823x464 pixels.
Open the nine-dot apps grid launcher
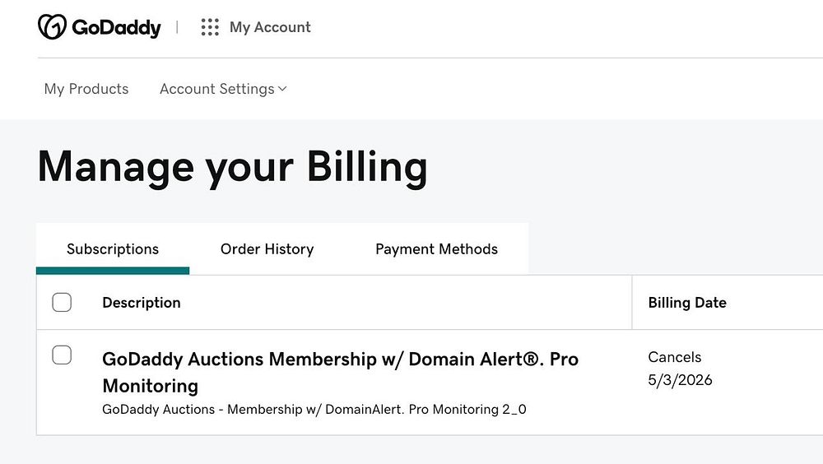pos(210,27)
